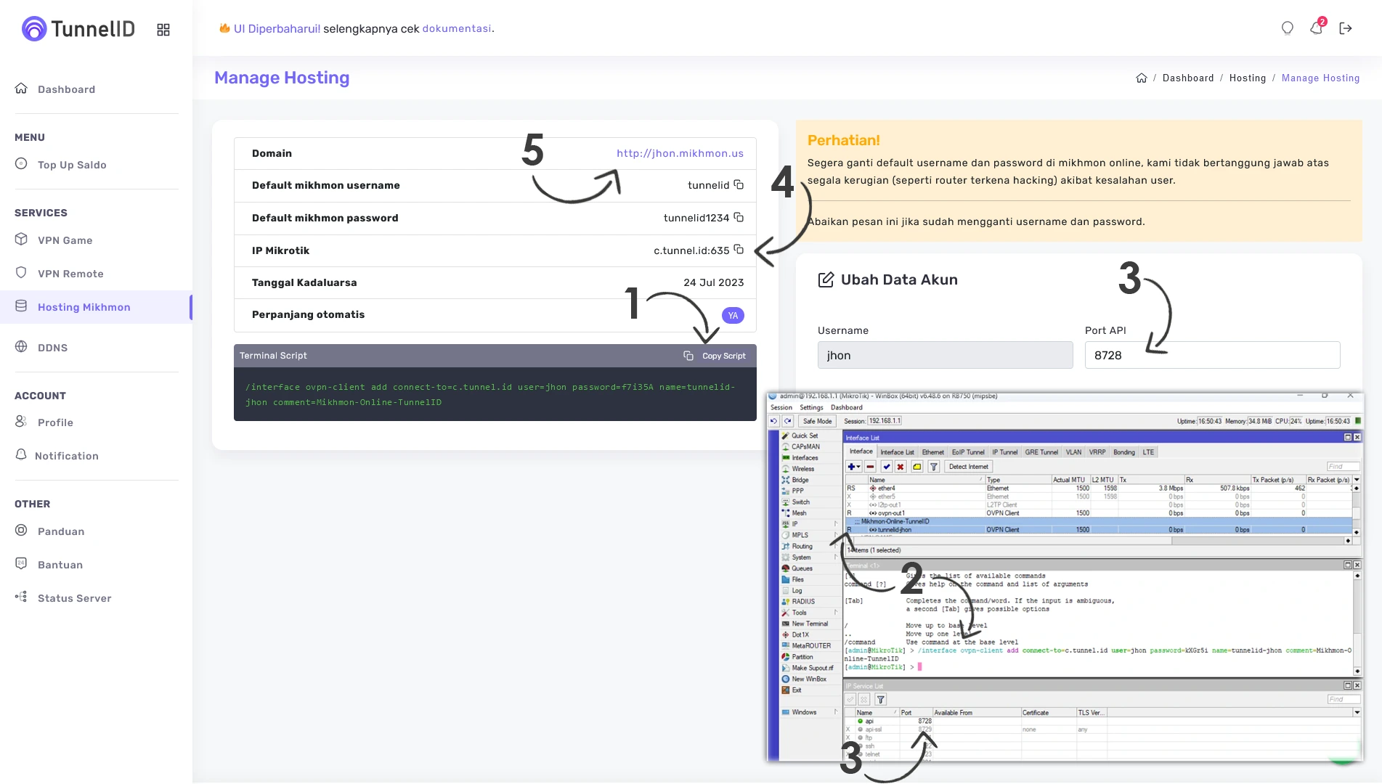The image size is (1382, 784).
Task: Click the logout icon in header
Action: point(1346,28)
